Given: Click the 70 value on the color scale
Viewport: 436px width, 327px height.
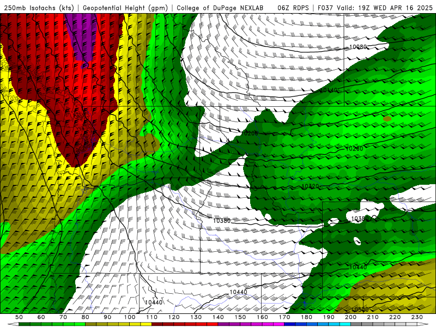Looking at the screenshot, I should tap(63, 317).
